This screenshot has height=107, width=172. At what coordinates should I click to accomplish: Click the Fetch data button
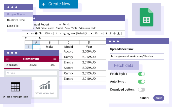point(124,66)
